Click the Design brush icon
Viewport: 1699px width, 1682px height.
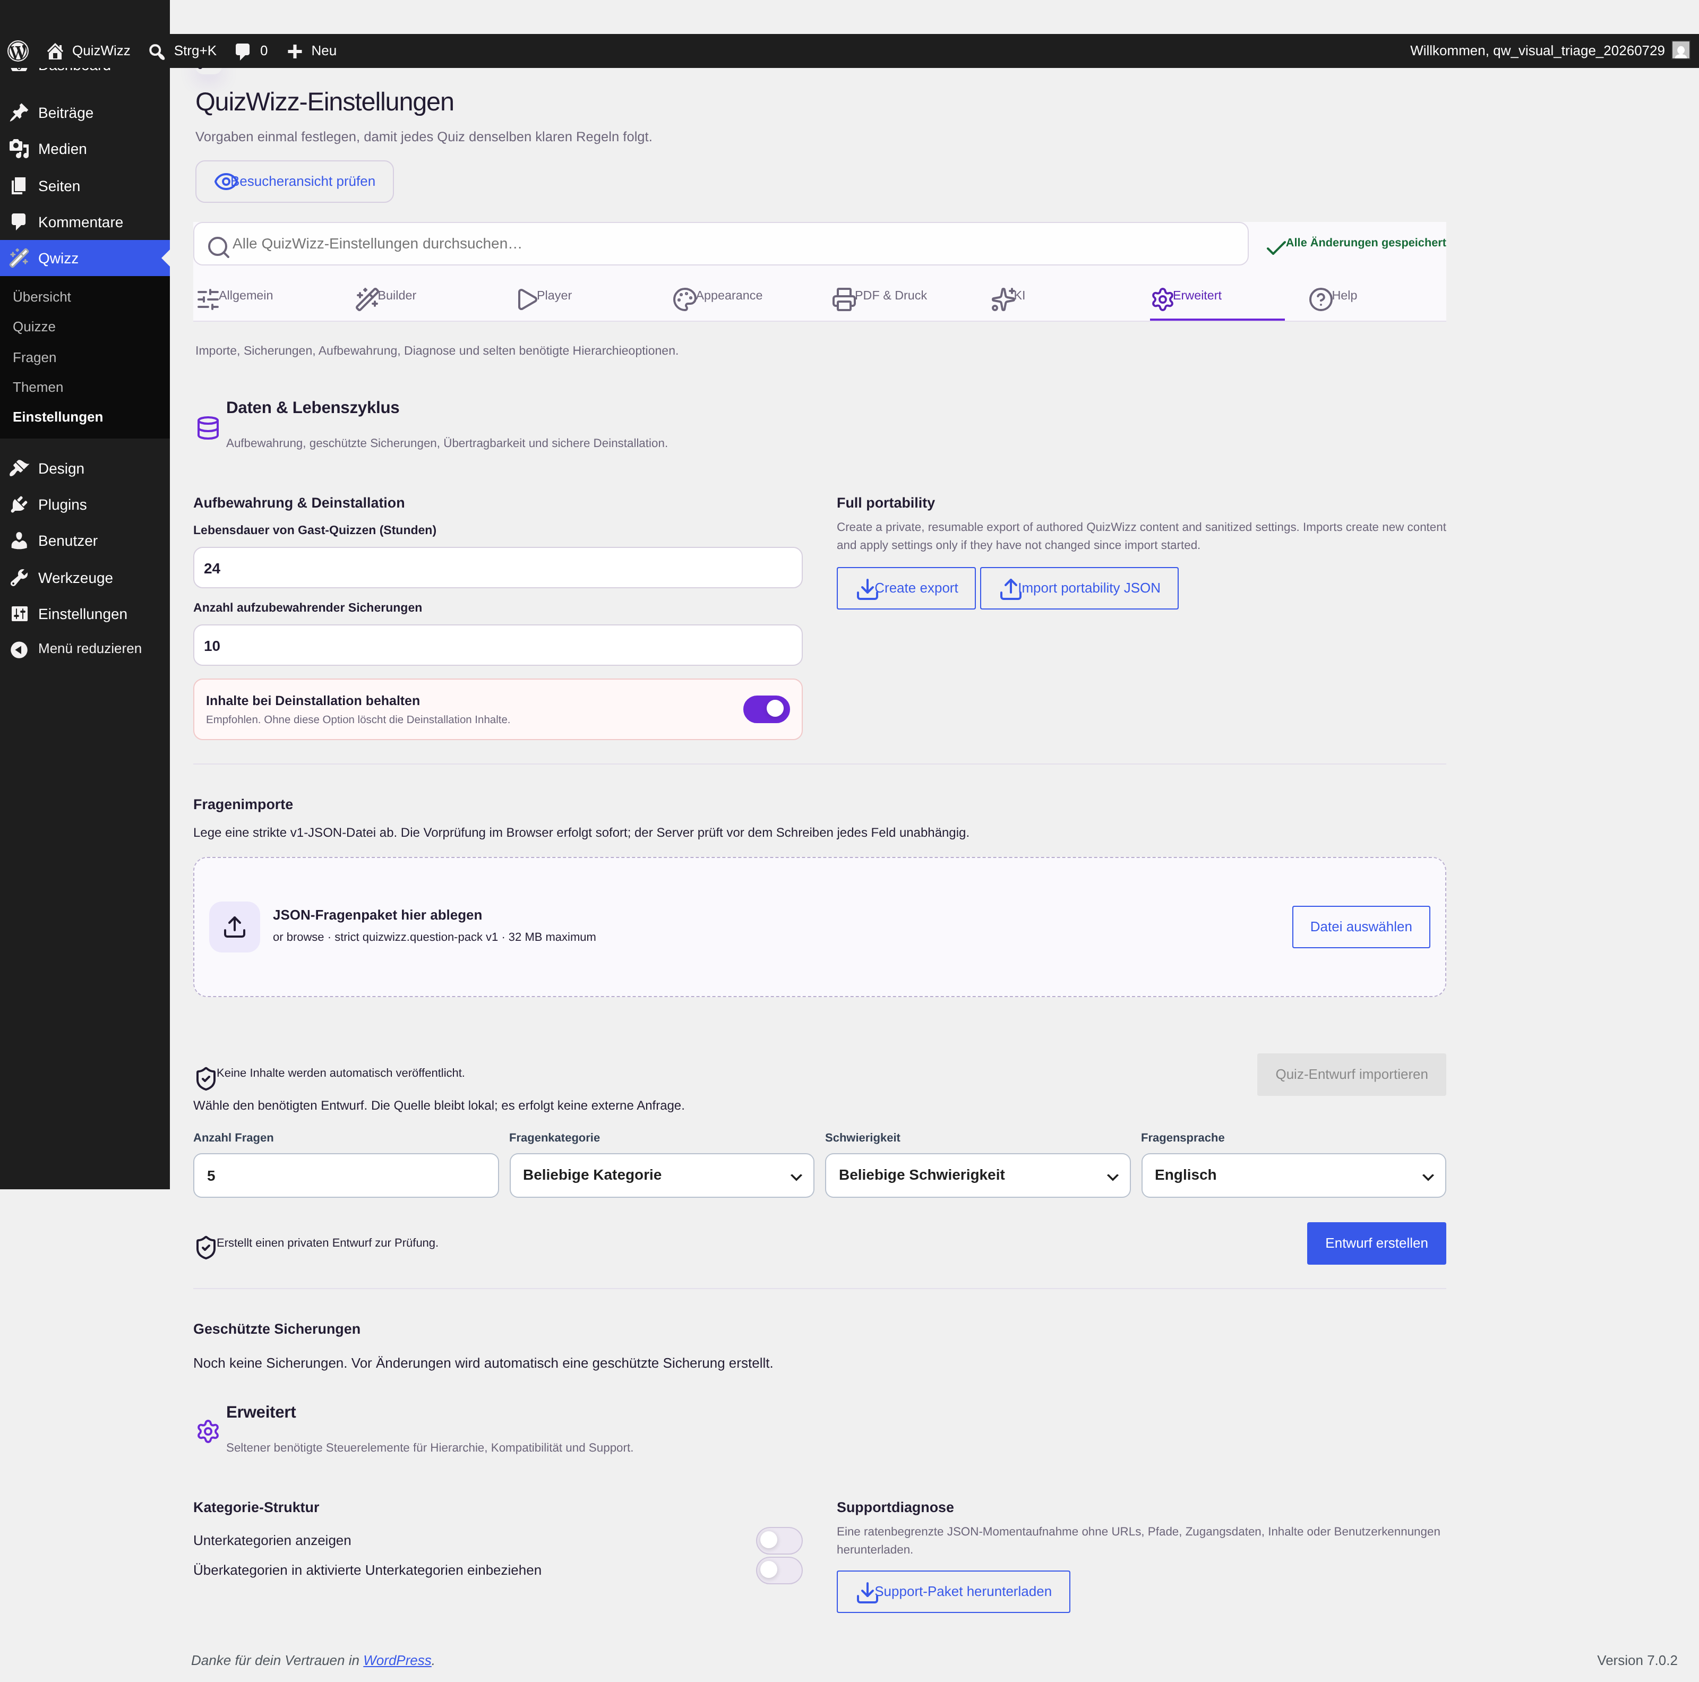19,469
